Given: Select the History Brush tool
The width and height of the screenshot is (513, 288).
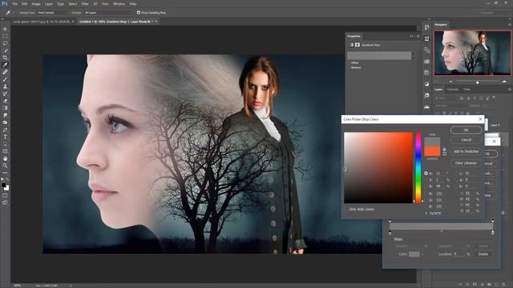Looking at the screenshot, I should [x=5, y=94].
